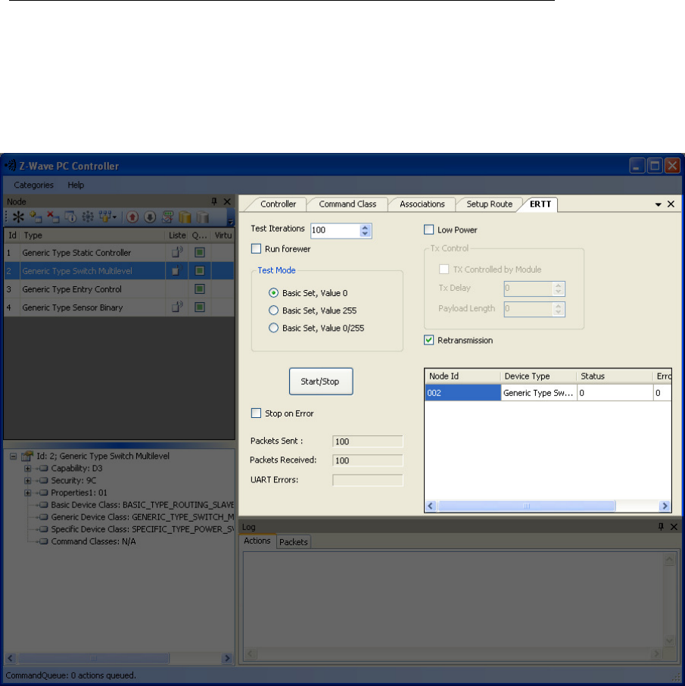Screen dimensions: 685x686
Task: Switch to the Controller tab
Action: pyautogui.click(x=279, y=204)
